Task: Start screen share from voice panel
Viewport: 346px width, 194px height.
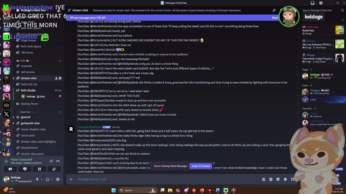Action: pos(25,169)
